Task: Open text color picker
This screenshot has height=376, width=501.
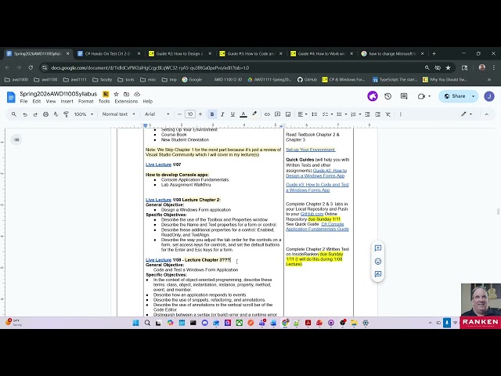Action: point(243,114)
